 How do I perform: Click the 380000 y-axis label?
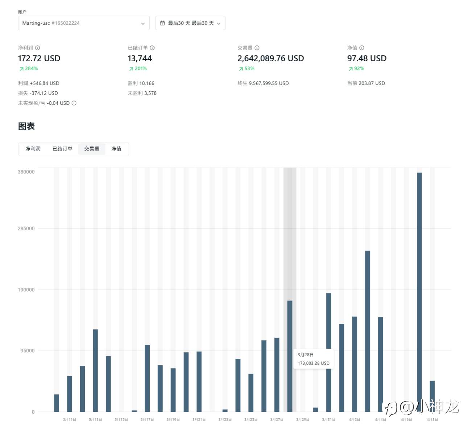tap(26, 172)
